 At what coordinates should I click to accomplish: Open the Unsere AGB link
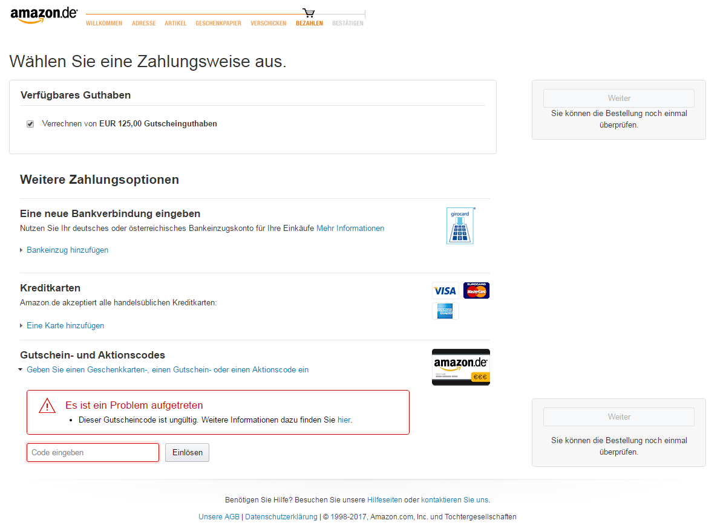[x=219, y=517]
